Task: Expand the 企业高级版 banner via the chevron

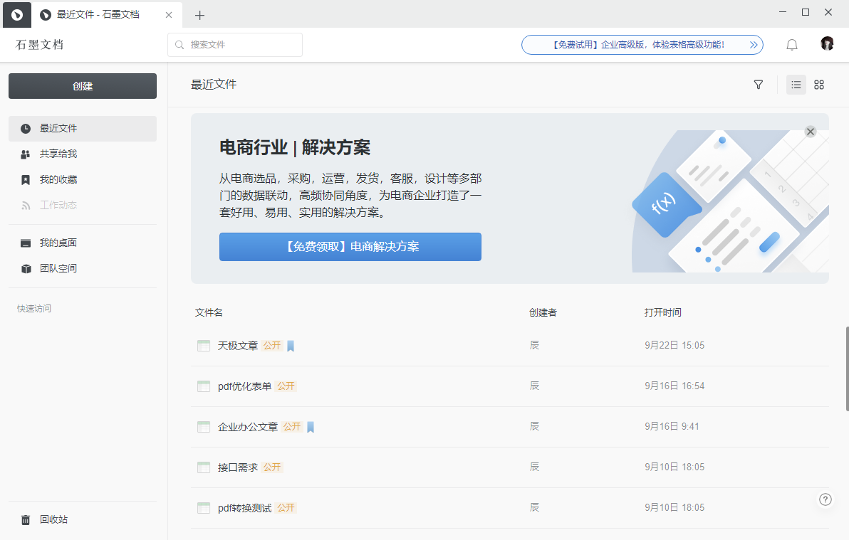Action: click(753, 44)
